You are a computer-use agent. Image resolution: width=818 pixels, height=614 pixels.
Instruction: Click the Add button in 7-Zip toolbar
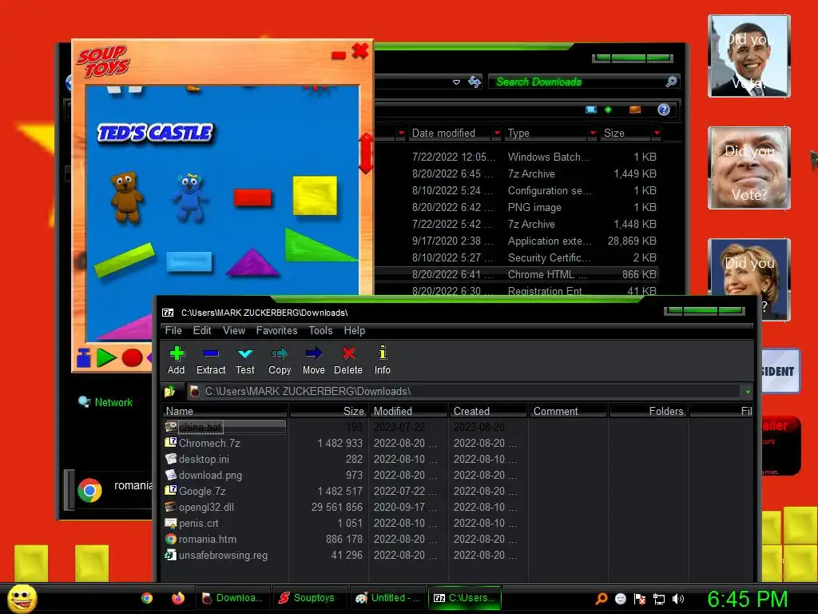coord(177,361)
